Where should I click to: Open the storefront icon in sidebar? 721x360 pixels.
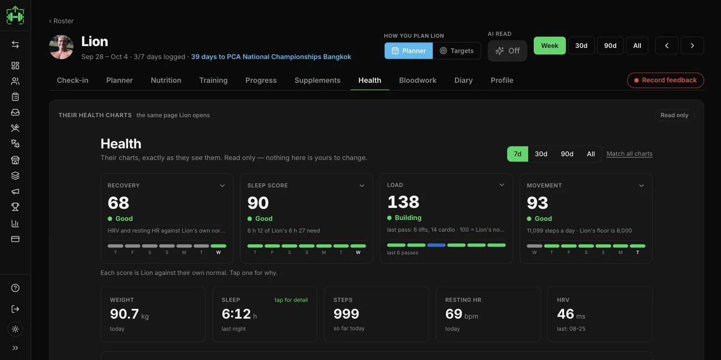[15, 160]
